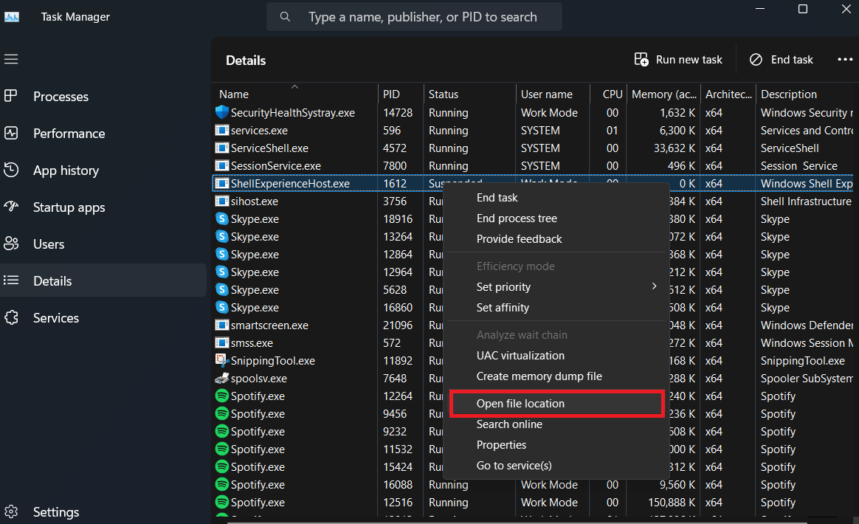Image resolution: width=859 pixels, height=524 pixels.
Task: Sort by Memory column header
Action: pos(663,94)
